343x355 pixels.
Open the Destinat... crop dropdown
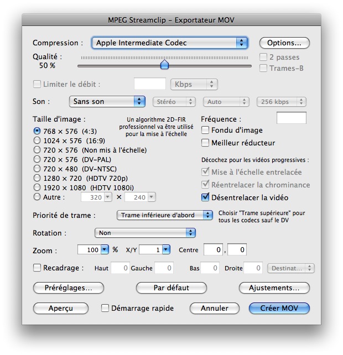291,268
